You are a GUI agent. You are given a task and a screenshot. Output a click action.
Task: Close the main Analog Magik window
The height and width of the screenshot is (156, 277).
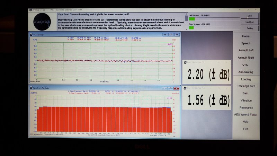point(256,10)
